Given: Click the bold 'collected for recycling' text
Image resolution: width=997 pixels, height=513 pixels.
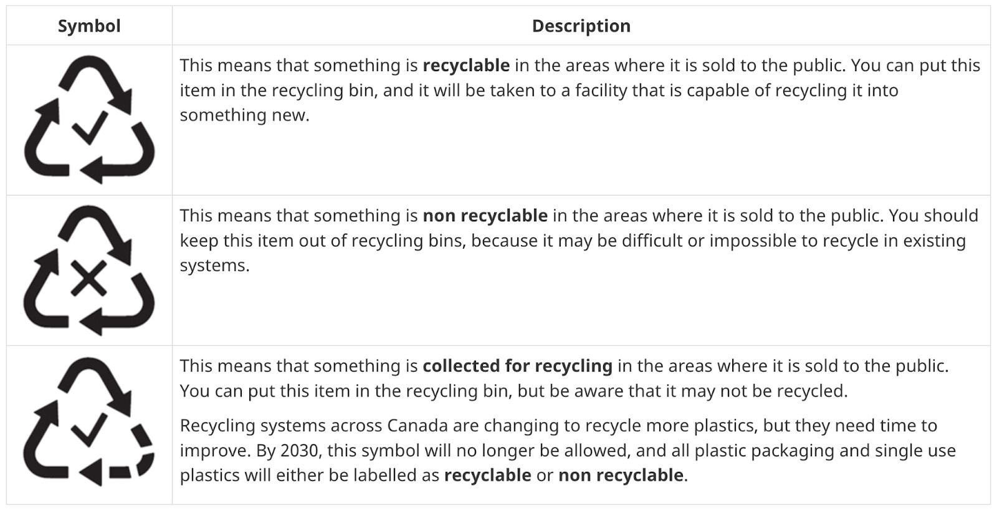Looking at the screenshot, I should pyautogui.click(x=517, y=366).
